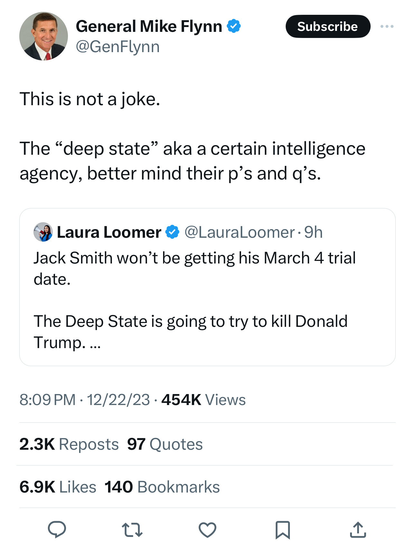Tap the blue verified badge beside General Mike Flynn

234,26
